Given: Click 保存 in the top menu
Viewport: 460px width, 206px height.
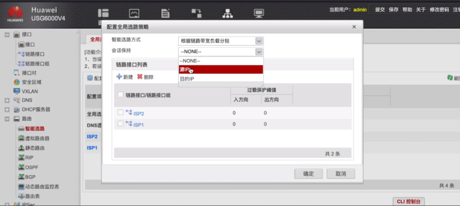Looking at the screenshot, I should (394, 9).
